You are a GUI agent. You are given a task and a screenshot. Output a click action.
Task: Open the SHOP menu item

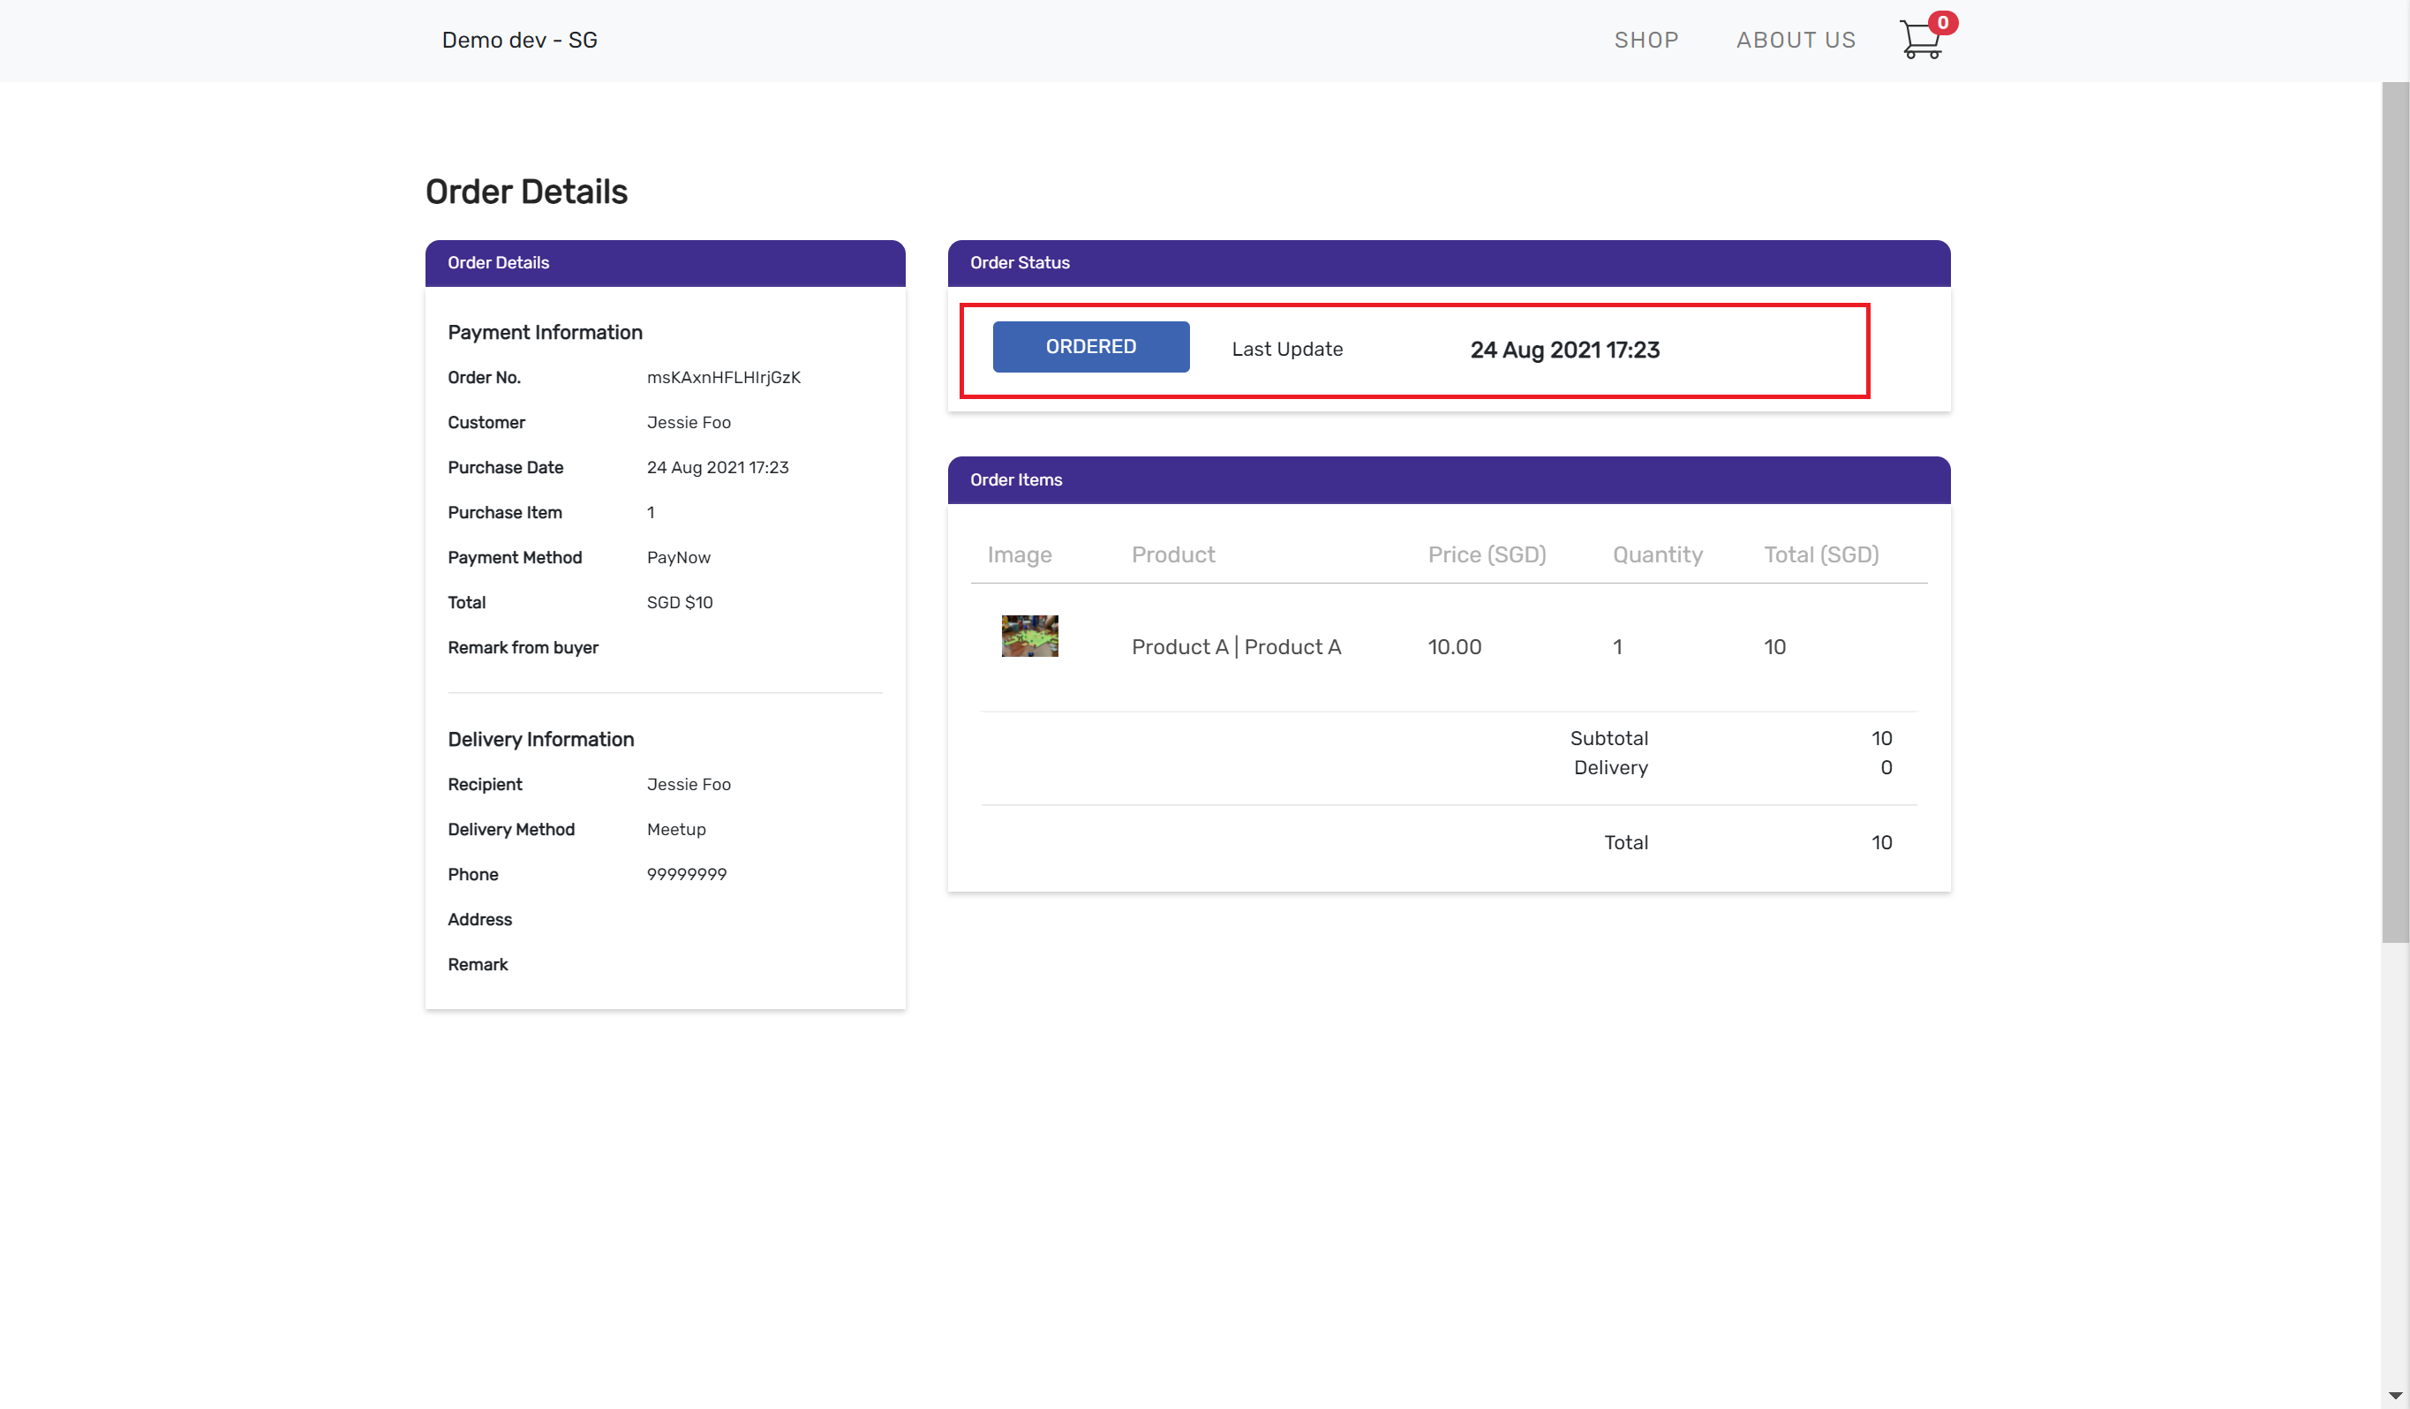(x=1646, y=41)
